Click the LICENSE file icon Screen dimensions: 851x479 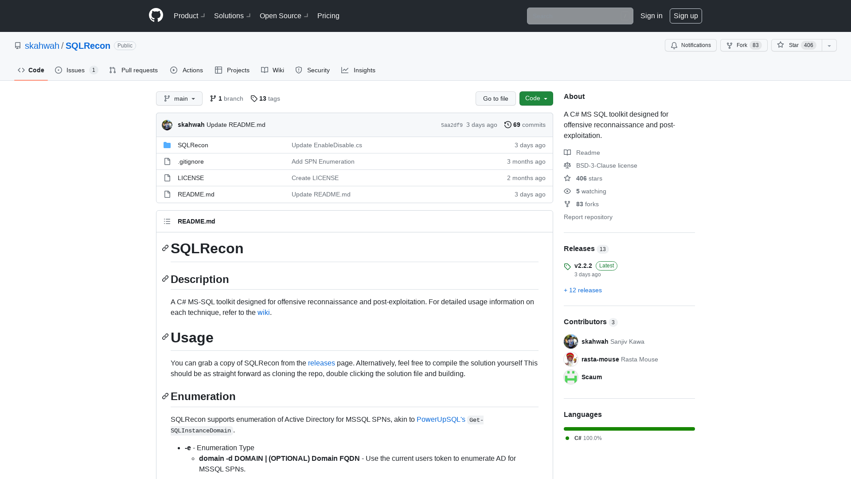pyautogui.click(x=167, y=178)
